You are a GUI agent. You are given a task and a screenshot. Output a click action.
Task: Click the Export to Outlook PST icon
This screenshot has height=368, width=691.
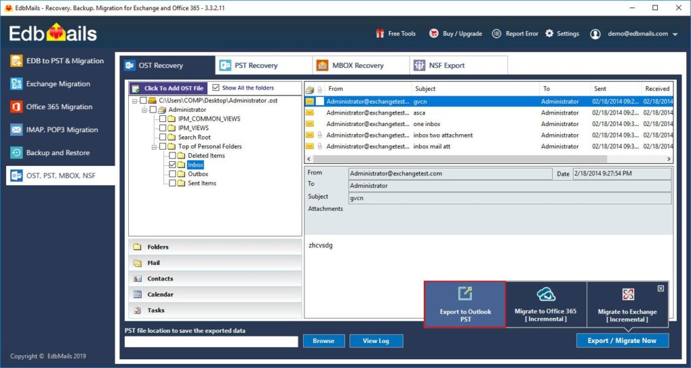[465, 294]
